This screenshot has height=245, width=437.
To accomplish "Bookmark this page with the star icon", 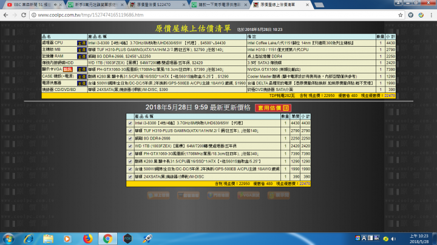I will coord(401,15).
